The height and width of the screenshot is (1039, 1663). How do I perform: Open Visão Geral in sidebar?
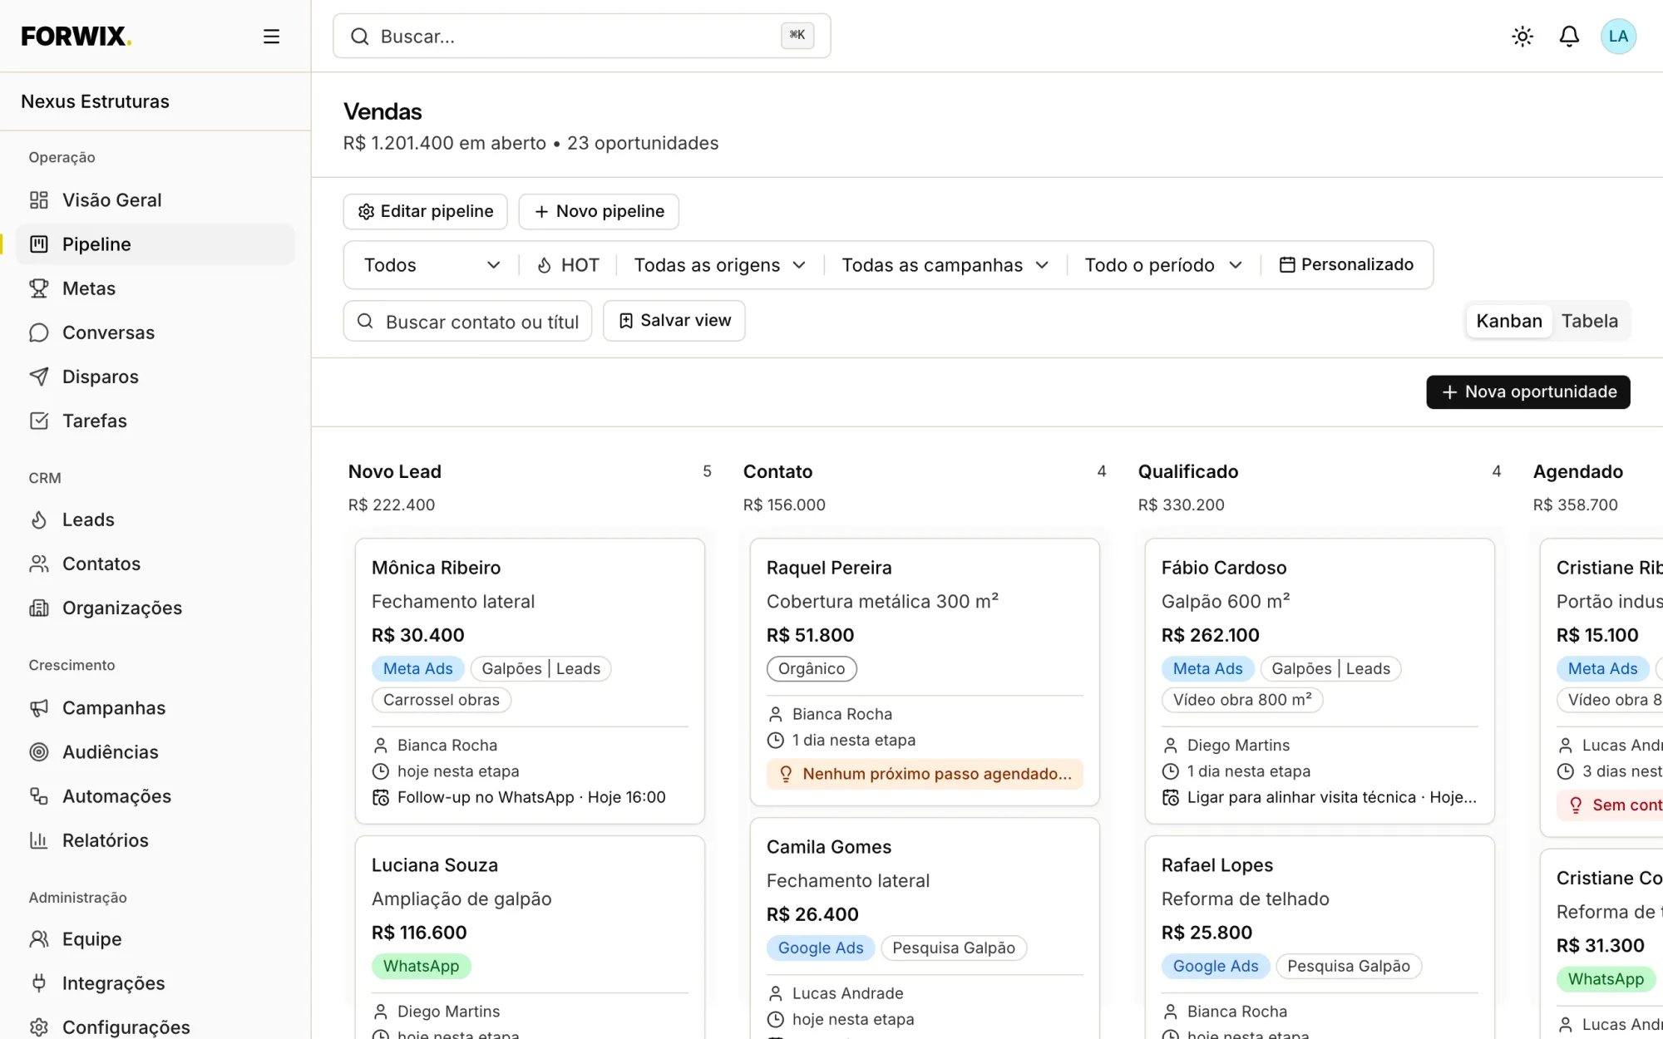tap(155, 200)
